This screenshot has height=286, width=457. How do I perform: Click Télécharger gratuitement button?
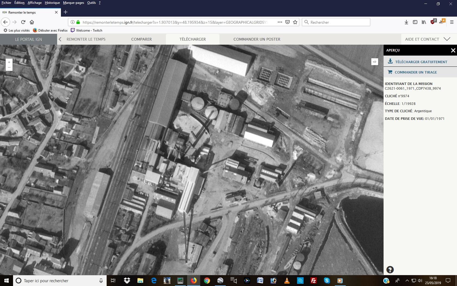tap(421, 62)
